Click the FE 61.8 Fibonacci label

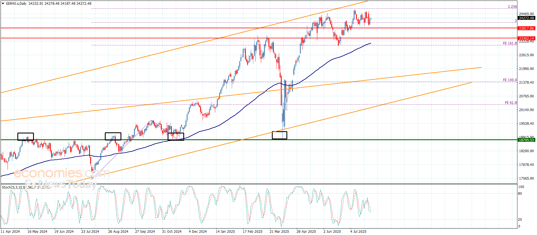pyautogui.click(x=511, y=103)
